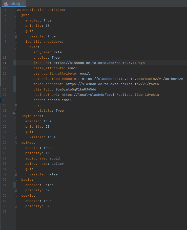Viewport: 187px width, 230px height.
Task: Place cursor on empty line 39
Action: (x=76, y=212)
